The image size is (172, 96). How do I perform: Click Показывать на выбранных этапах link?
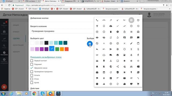[x=46, y=57]
